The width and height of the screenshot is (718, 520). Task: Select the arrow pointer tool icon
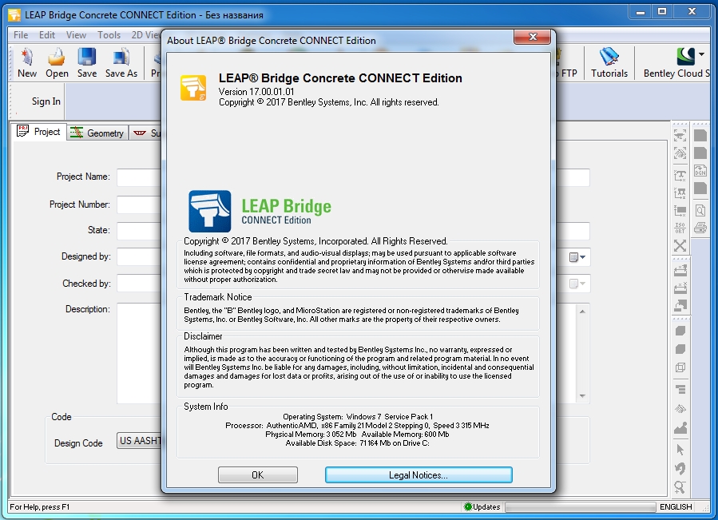coord(680,450)
